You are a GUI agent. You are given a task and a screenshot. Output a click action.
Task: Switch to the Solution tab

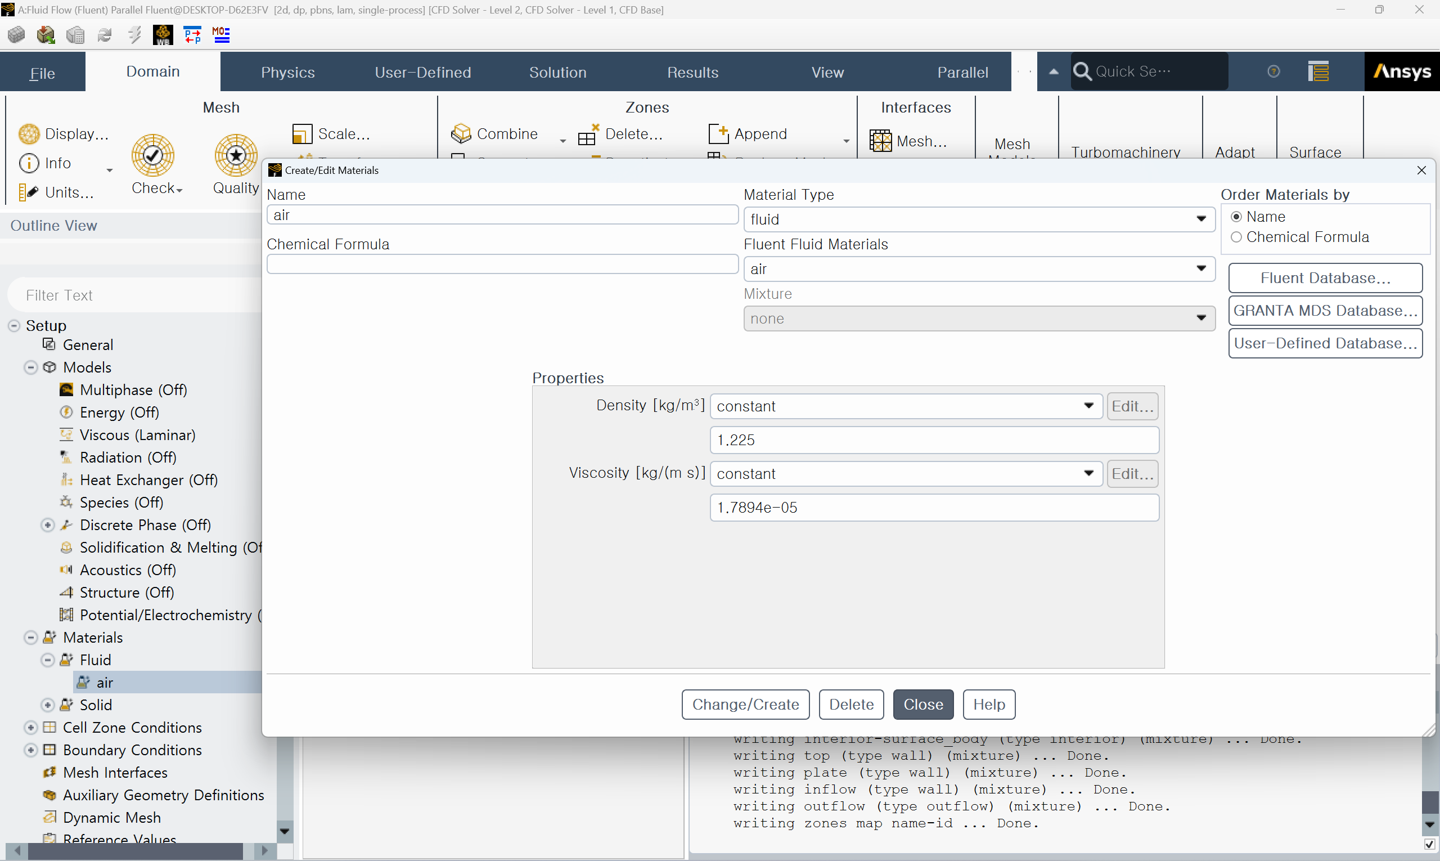[x=558, y=73]
